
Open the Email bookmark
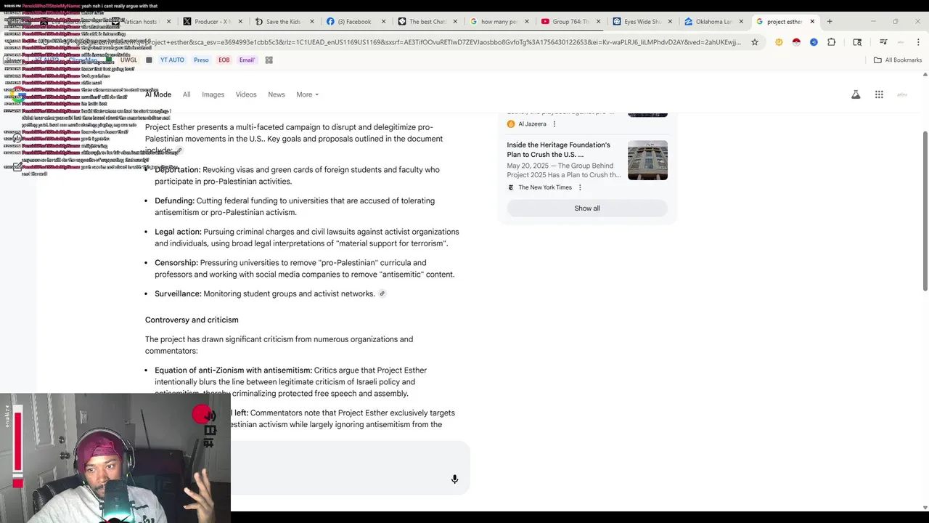(x=247, y=60)
